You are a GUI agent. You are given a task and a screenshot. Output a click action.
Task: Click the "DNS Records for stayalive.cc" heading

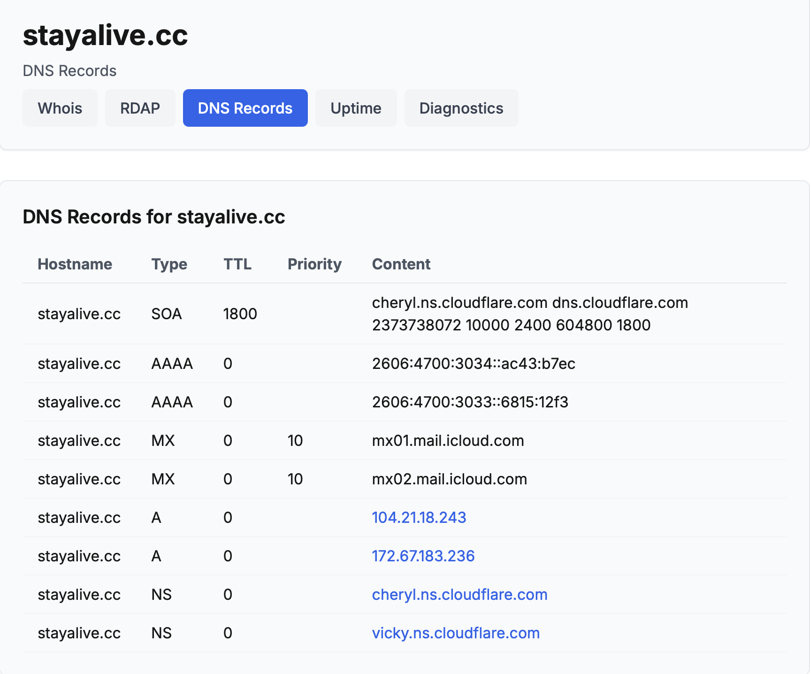click(153, 217)
